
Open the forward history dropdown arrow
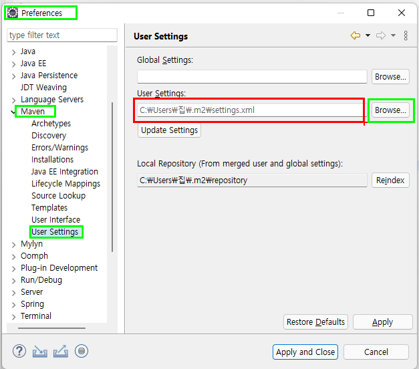(393, 35)
